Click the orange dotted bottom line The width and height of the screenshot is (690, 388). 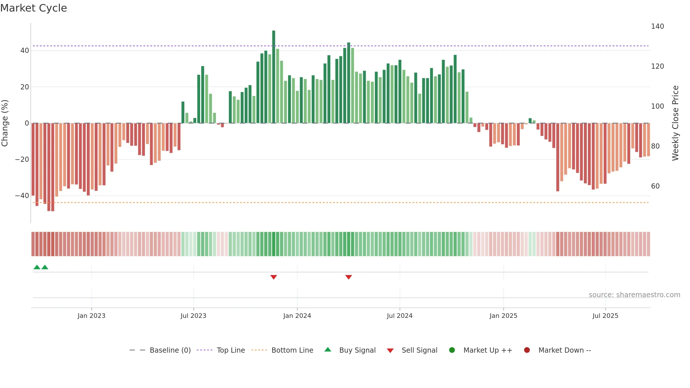pyautogui.click(x=341, y=203)
